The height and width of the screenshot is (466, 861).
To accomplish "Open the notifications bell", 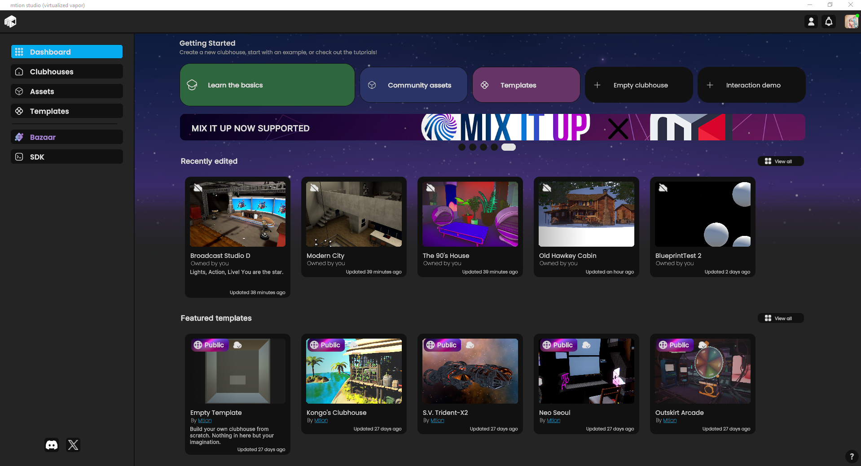I will (x=829, y=22).
